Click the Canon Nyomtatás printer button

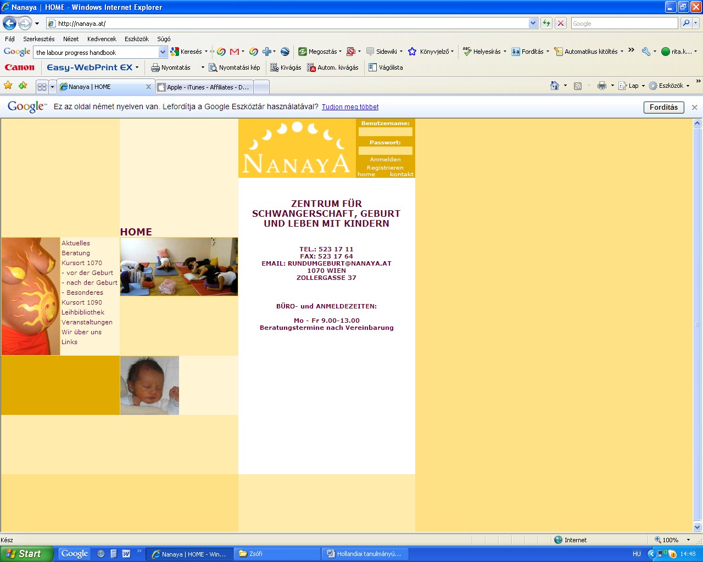tap(171, 68)
